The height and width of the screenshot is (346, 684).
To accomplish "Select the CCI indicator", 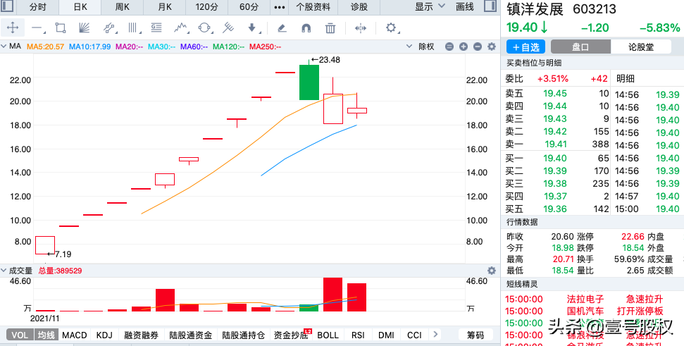I will [x=414, y=335].
